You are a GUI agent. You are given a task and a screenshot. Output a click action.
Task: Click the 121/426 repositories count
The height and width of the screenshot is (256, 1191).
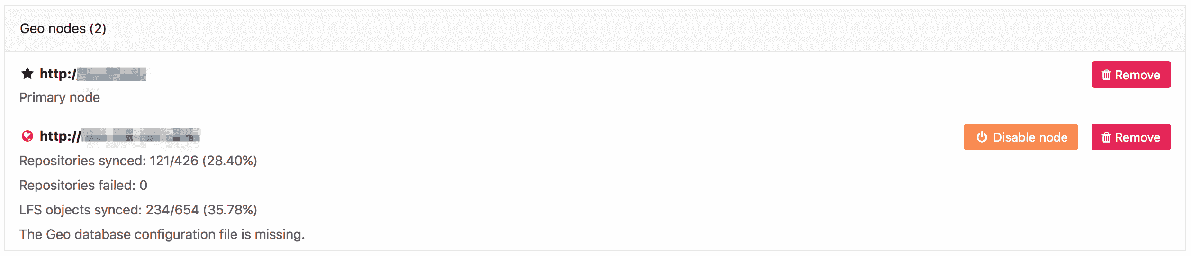coord(174,161)
